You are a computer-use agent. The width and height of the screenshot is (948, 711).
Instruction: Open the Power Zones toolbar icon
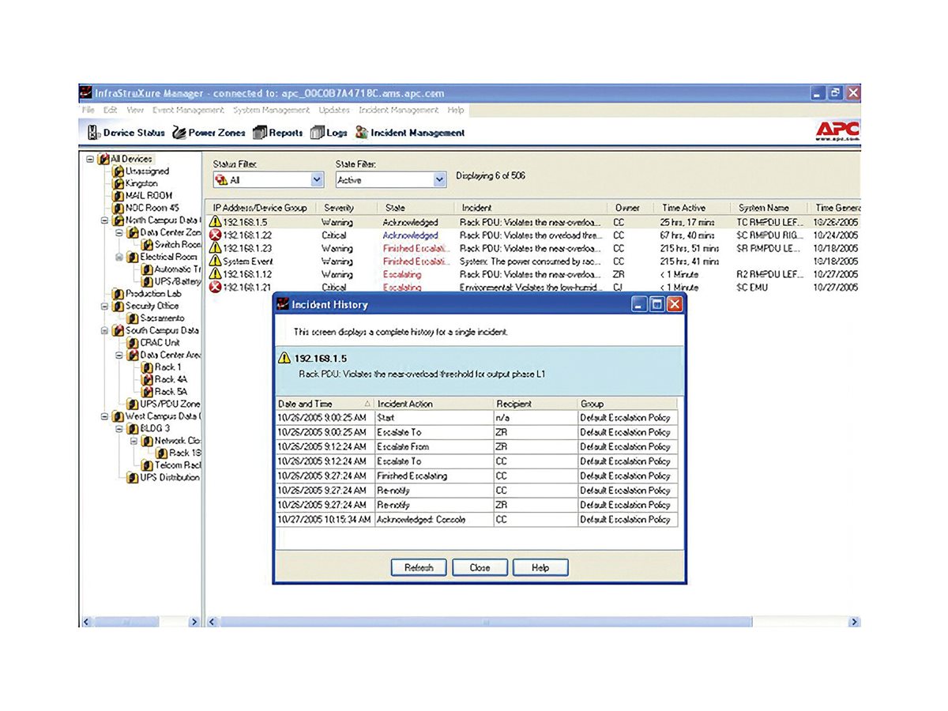(179, 133)
